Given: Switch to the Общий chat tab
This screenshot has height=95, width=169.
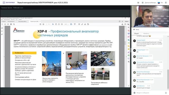Looking at the screenshot, I should (x=136, y=34).
